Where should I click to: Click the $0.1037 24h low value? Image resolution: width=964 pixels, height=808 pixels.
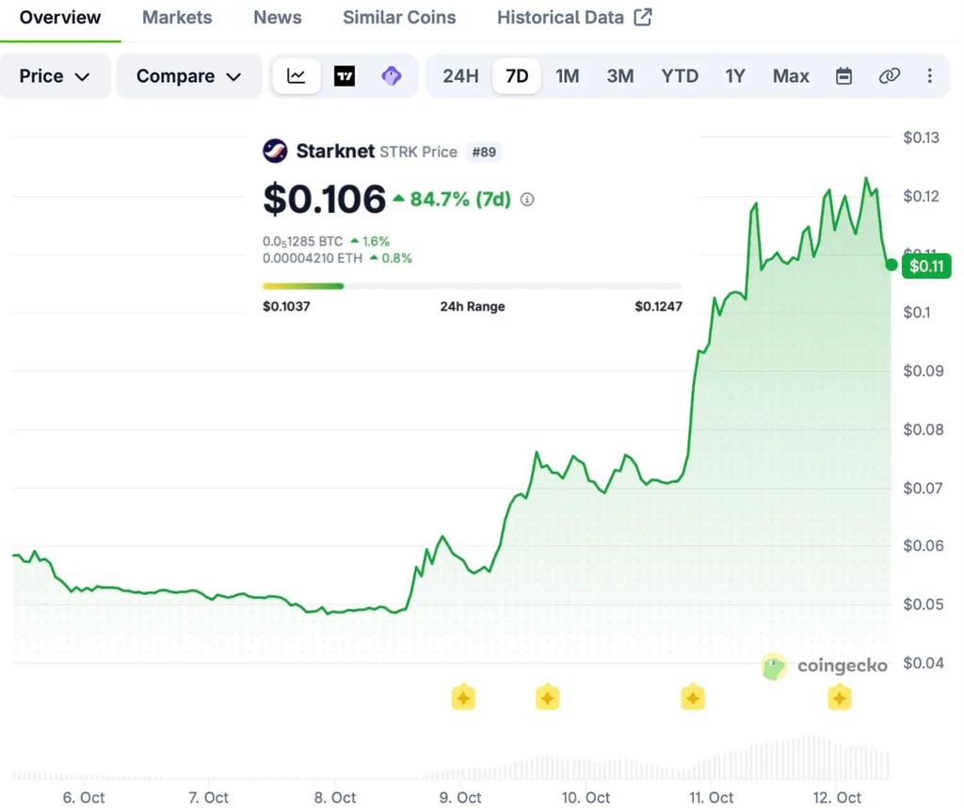[286, 306]
